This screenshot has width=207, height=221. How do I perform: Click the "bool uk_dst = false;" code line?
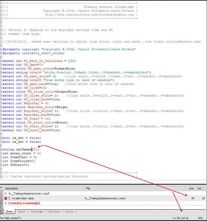coord(22,138)
